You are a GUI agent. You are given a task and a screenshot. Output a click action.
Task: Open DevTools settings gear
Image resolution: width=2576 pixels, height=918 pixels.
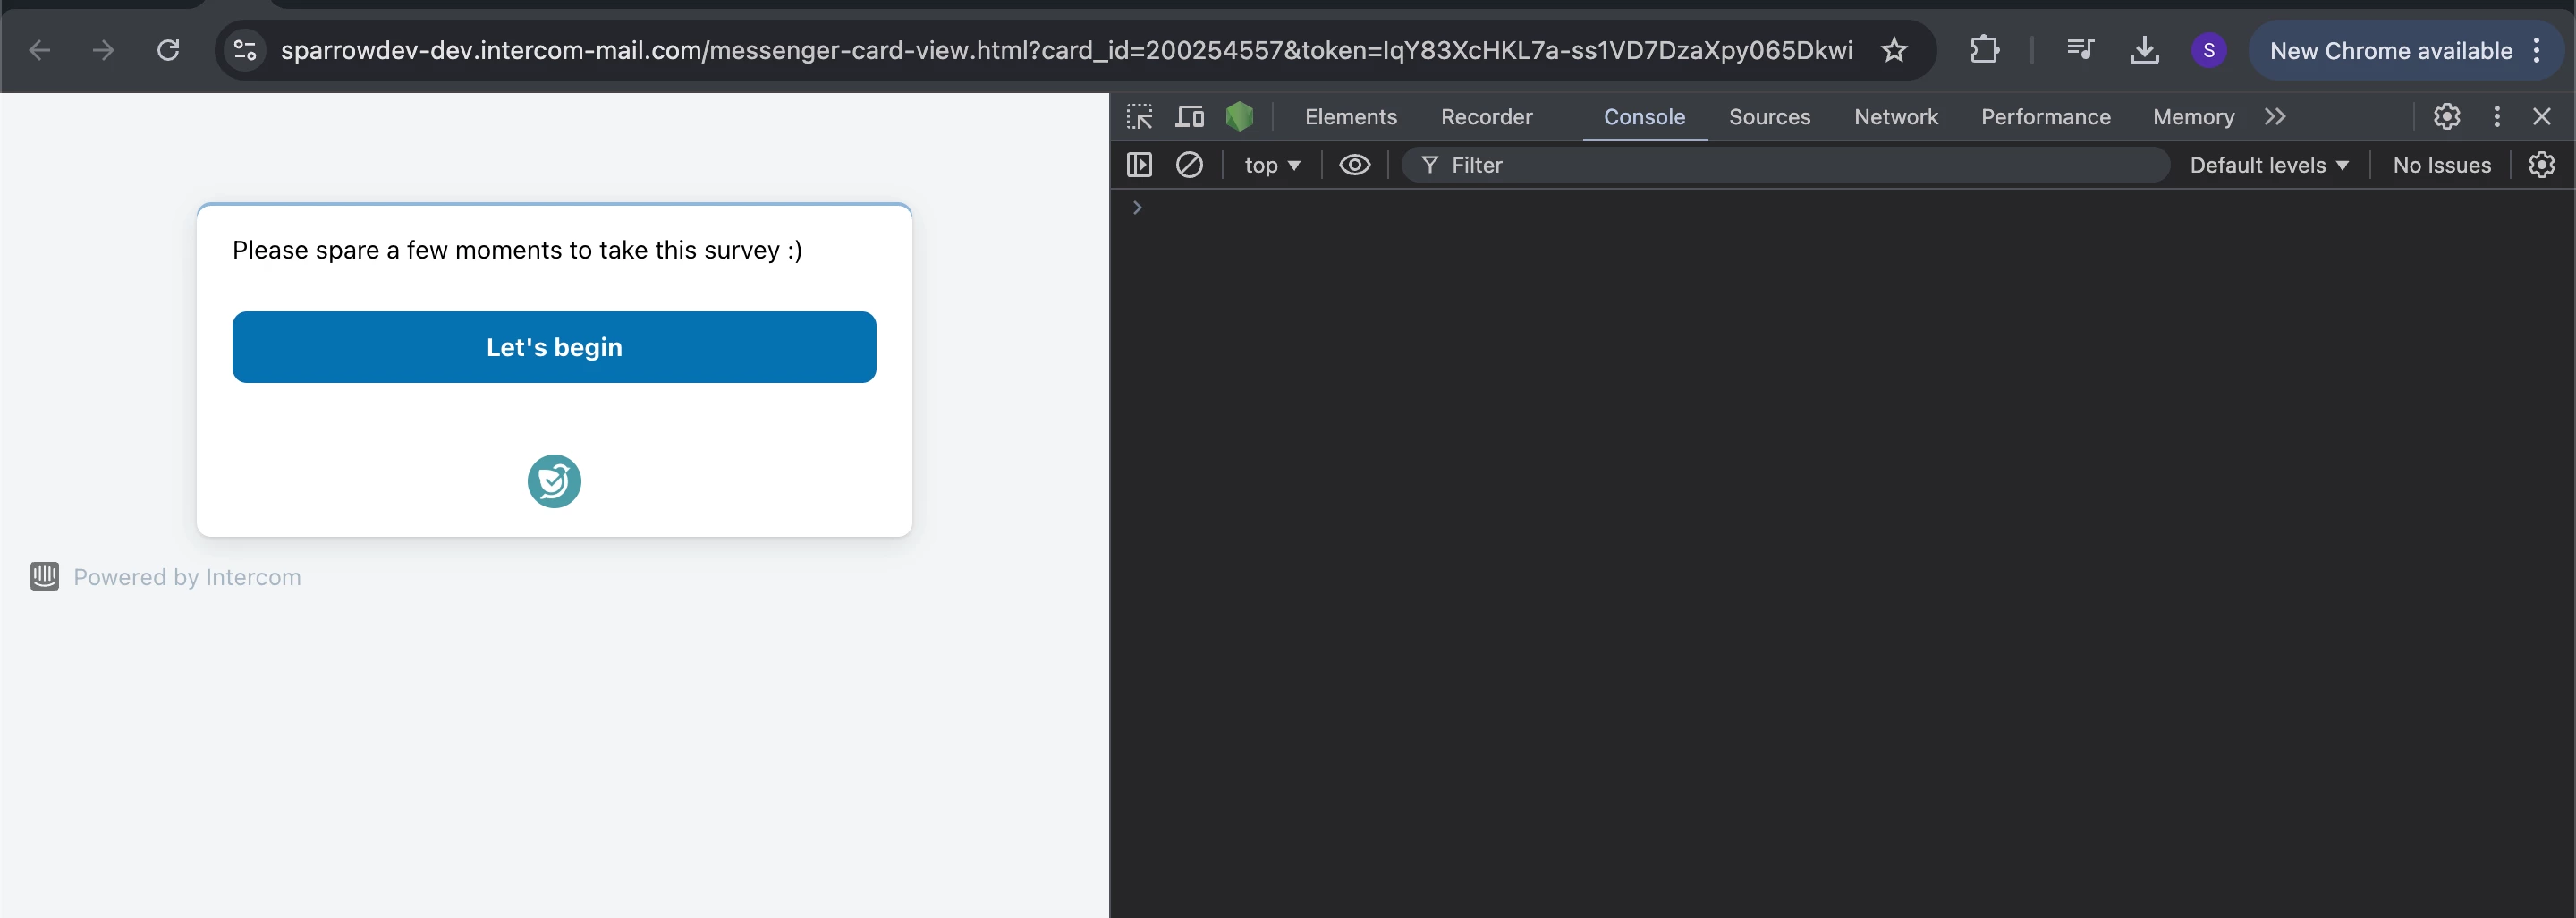(2446, 117)
